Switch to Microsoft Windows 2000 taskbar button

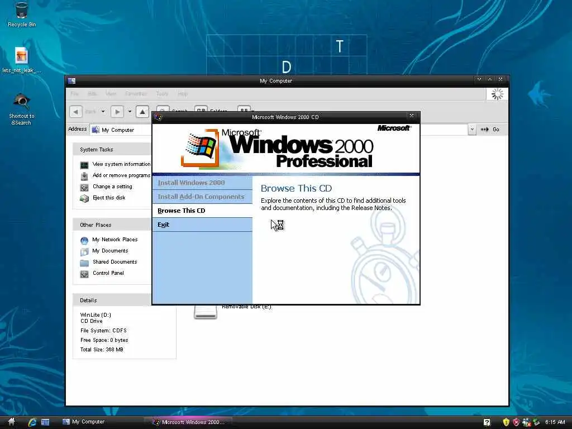pyautogui.click(x=188, y=422)
